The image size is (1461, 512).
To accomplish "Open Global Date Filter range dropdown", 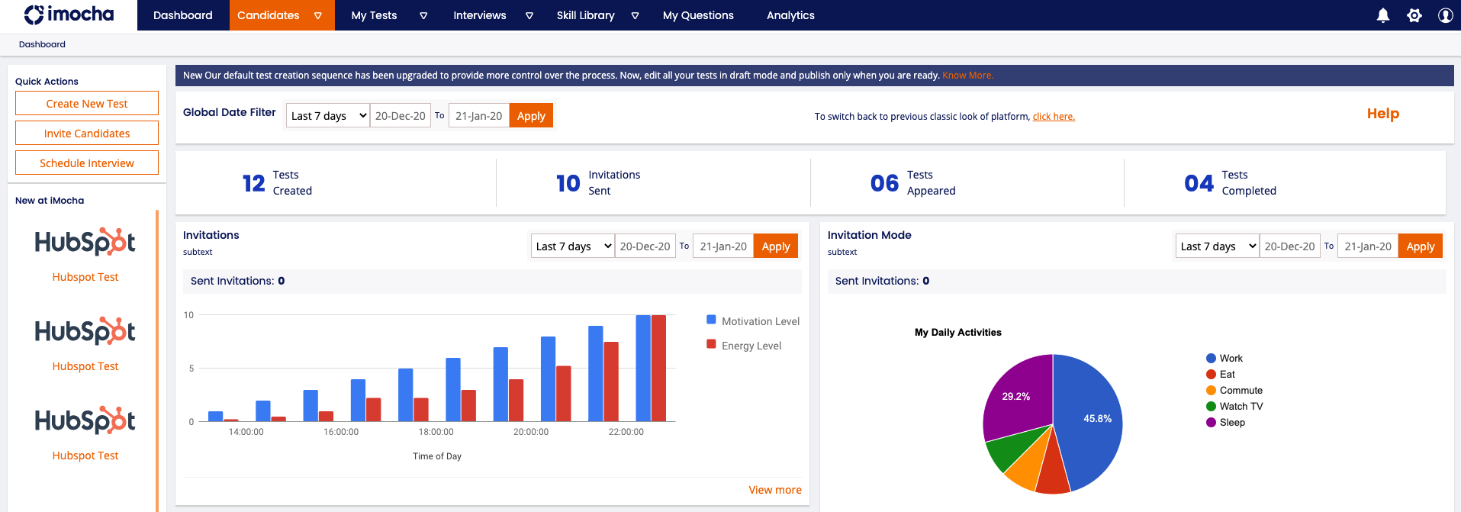I will tap(327, 116).
